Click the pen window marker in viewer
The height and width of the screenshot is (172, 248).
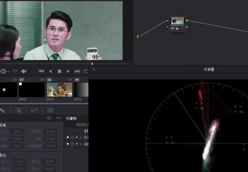(x=45, y=39)
